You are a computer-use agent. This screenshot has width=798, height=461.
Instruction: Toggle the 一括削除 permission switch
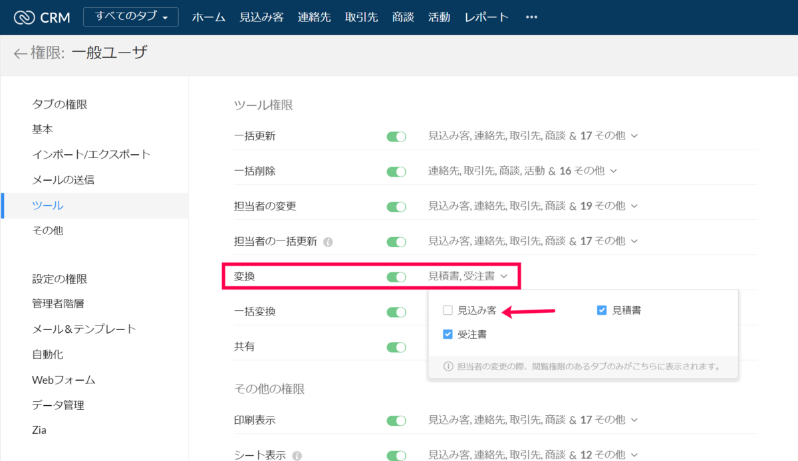396,171
